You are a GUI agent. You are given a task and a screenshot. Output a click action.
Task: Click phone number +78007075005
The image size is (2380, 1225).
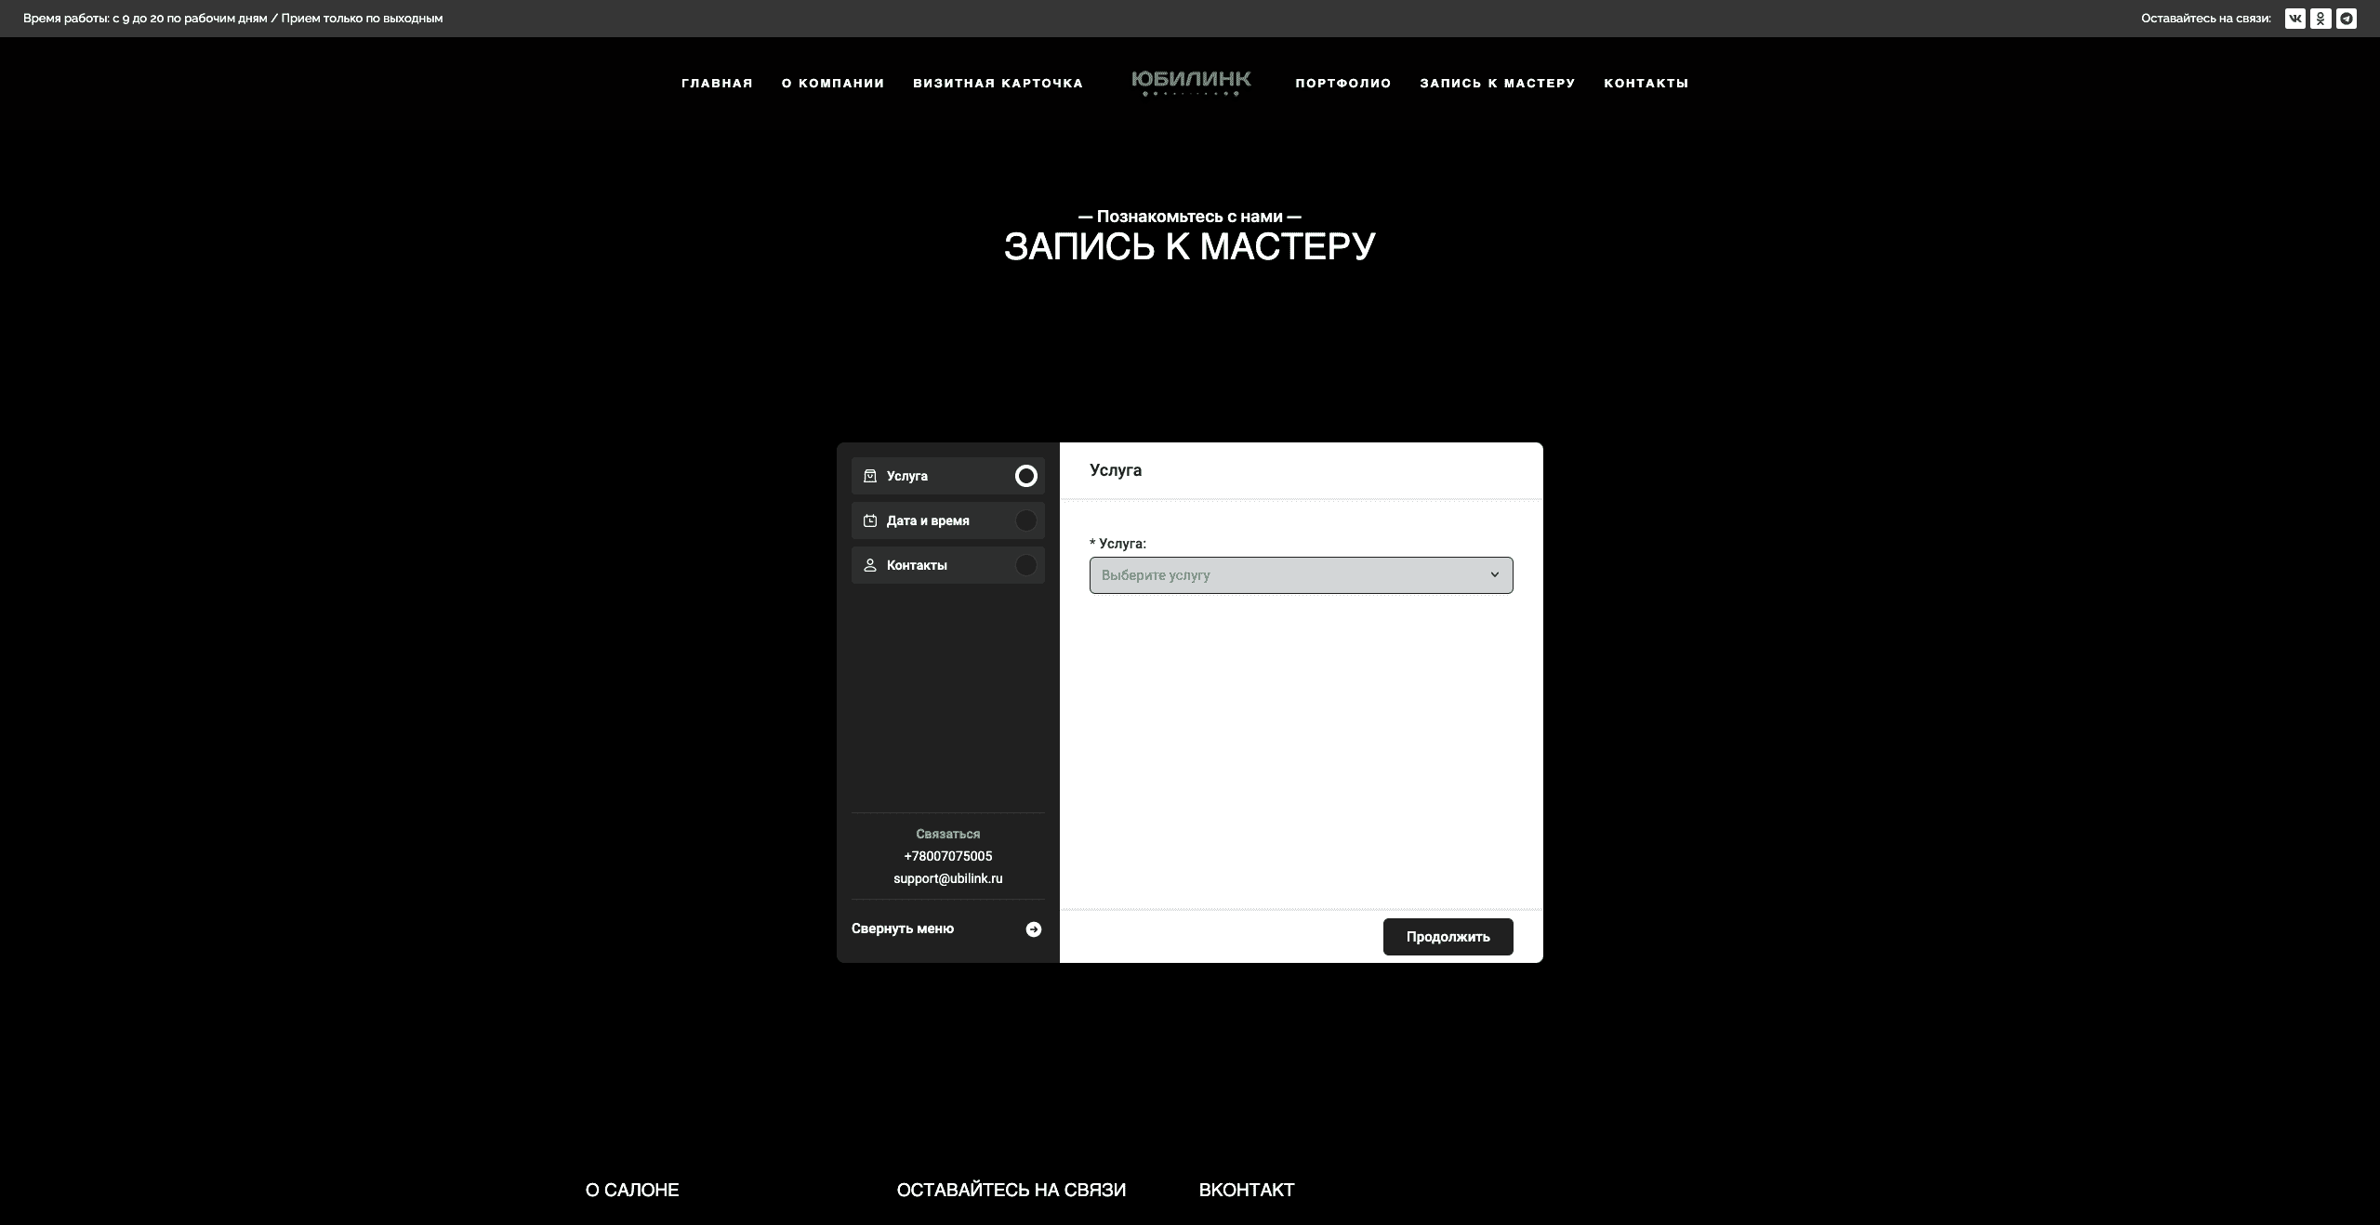pos(947,856)
